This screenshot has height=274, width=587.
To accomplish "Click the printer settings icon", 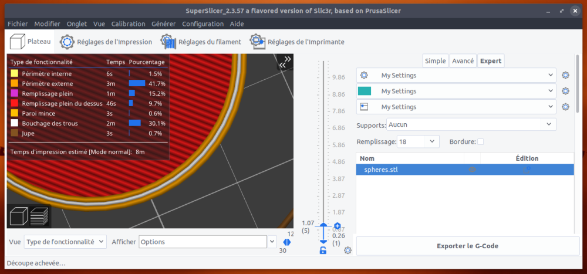I will [258, 42].
